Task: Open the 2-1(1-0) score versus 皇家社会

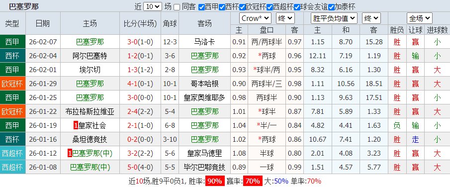Action: point(140,125)
